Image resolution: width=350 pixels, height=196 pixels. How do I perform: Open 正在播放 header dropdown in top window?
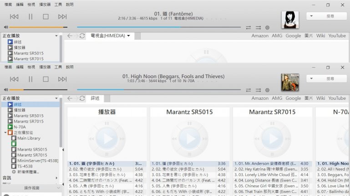[x=56, y=36]
